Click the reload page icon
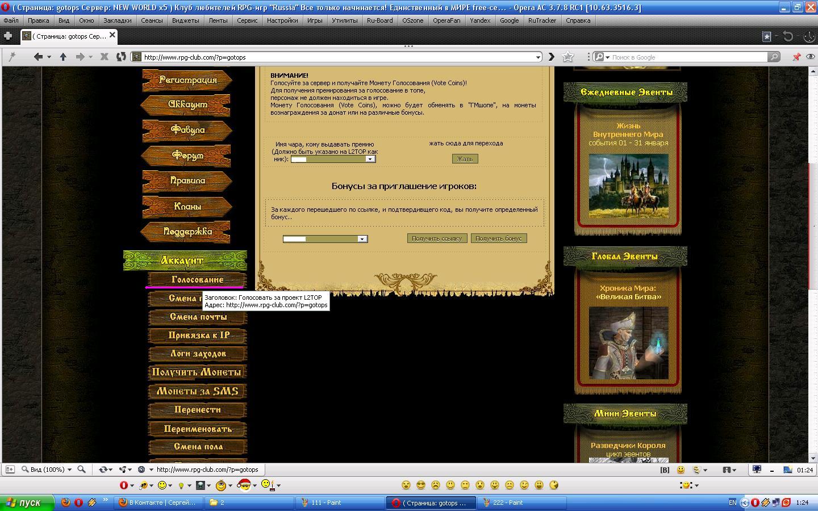 pos(120,57)
